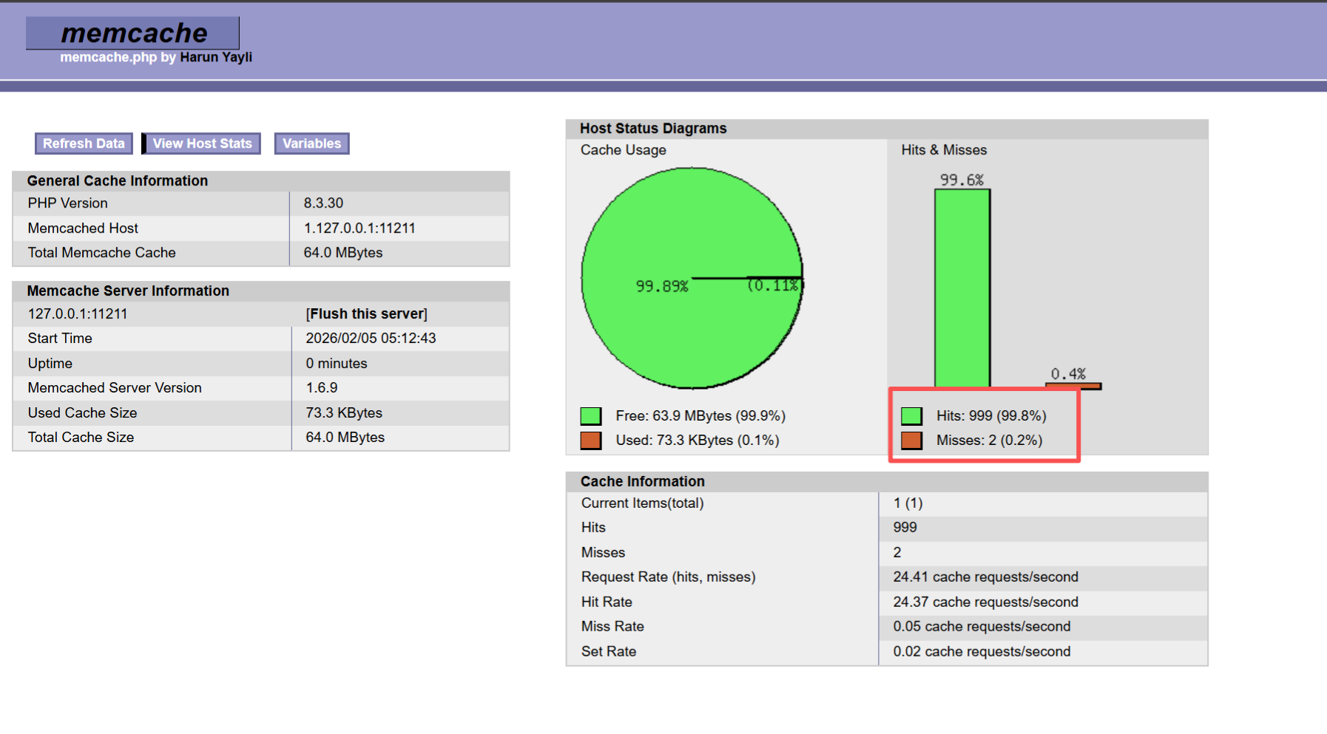Select Hit Rate value 24.37 cache requests/second
The image size is (1327, 734).
(985, 602)
